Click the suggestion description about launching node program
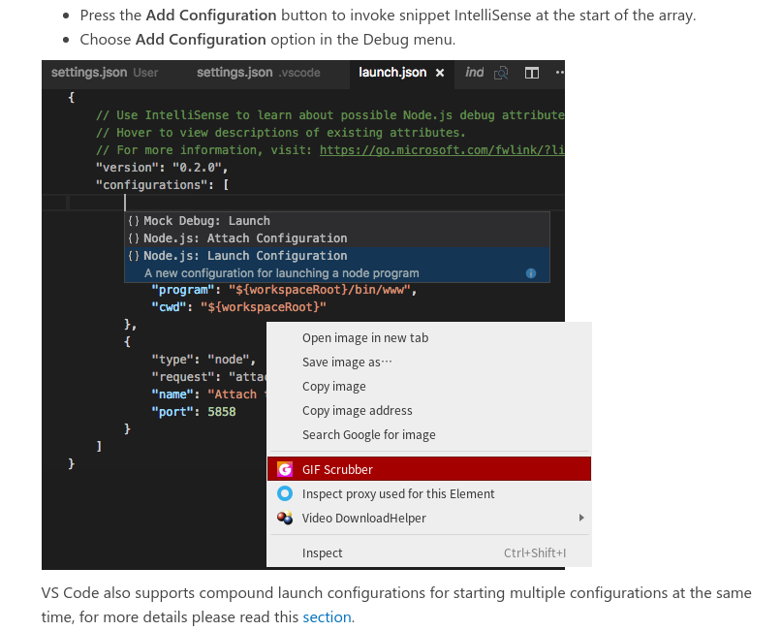 (x=282, y=273)
